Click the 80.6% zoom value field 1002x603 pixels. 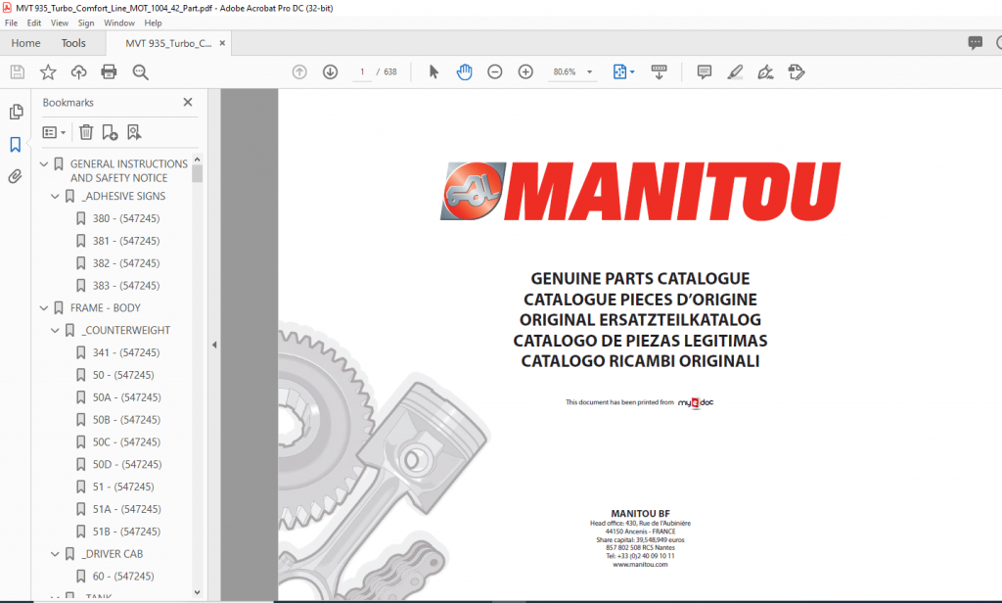(565, 72)
